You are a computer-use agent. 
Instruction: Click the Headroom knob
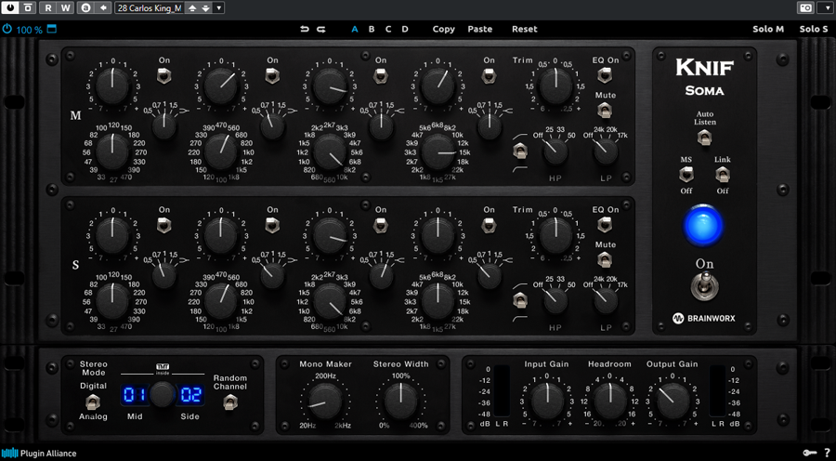pos(609,402)
